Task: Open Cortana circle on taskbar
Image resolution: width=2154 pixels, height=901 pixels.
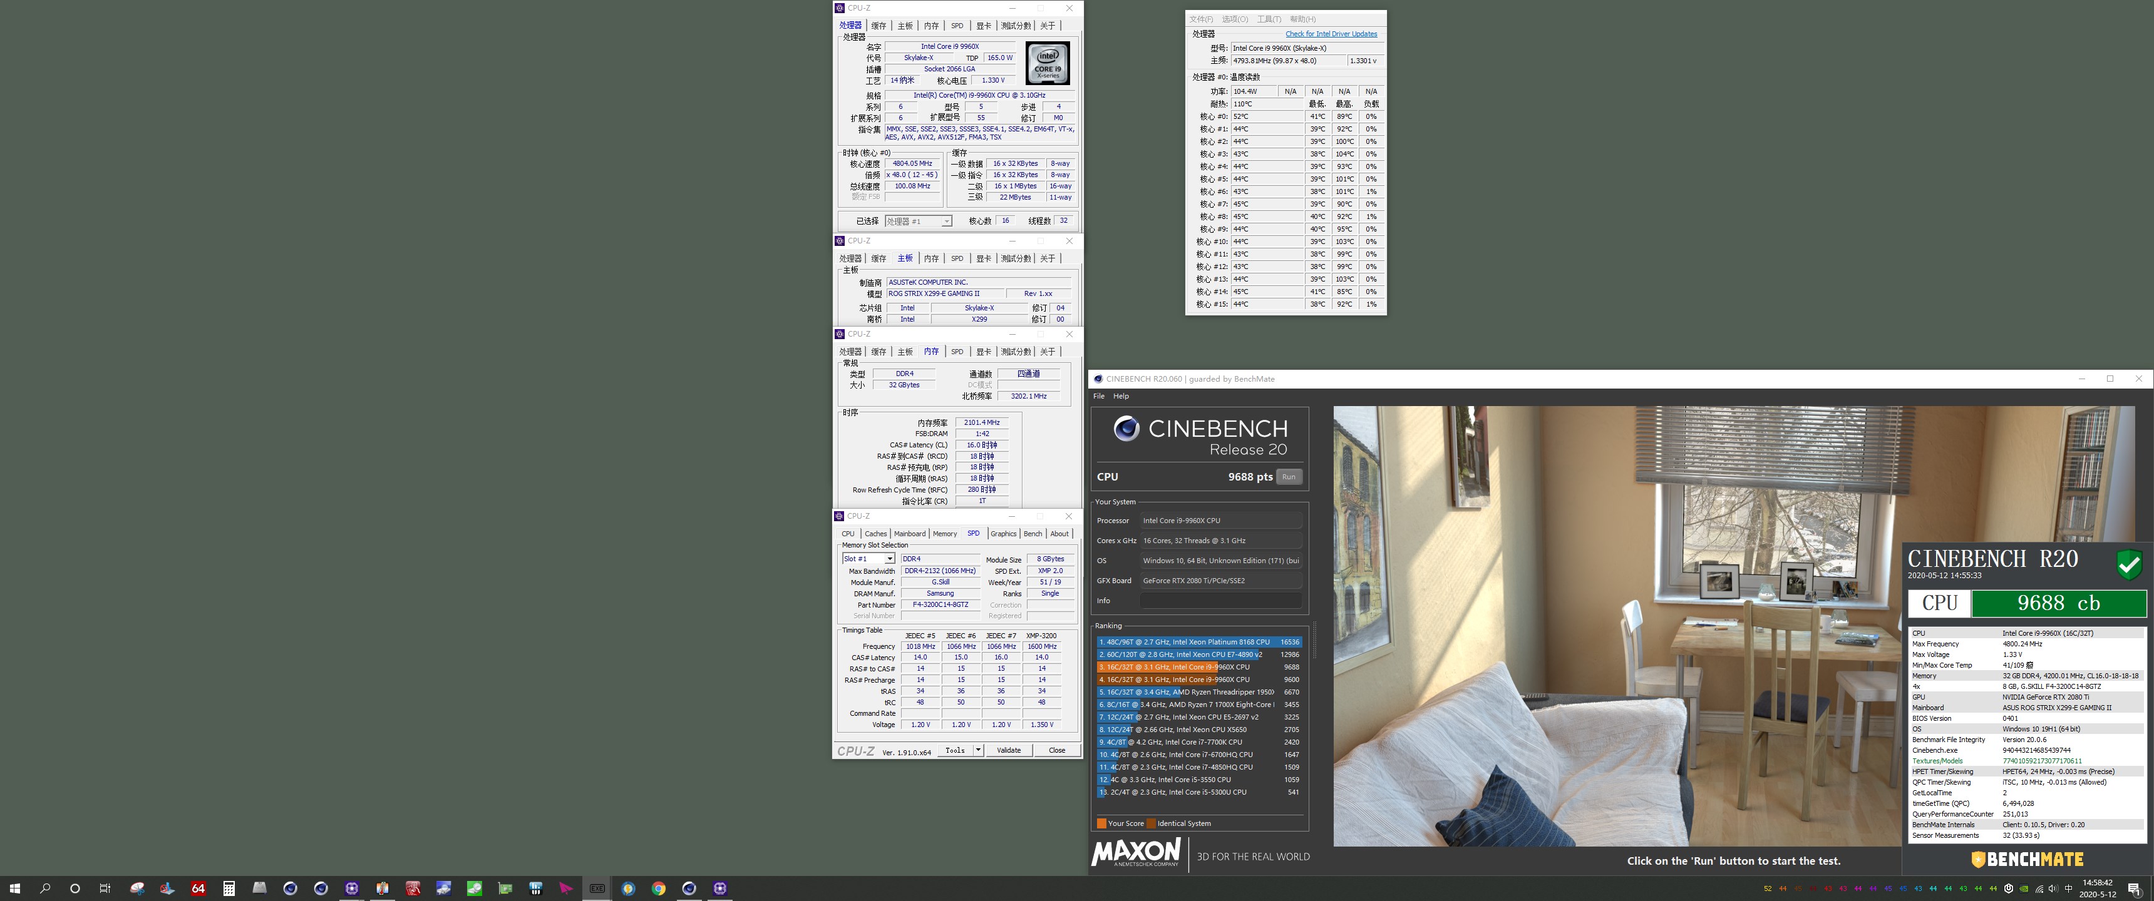Action: tap(75, 888)
